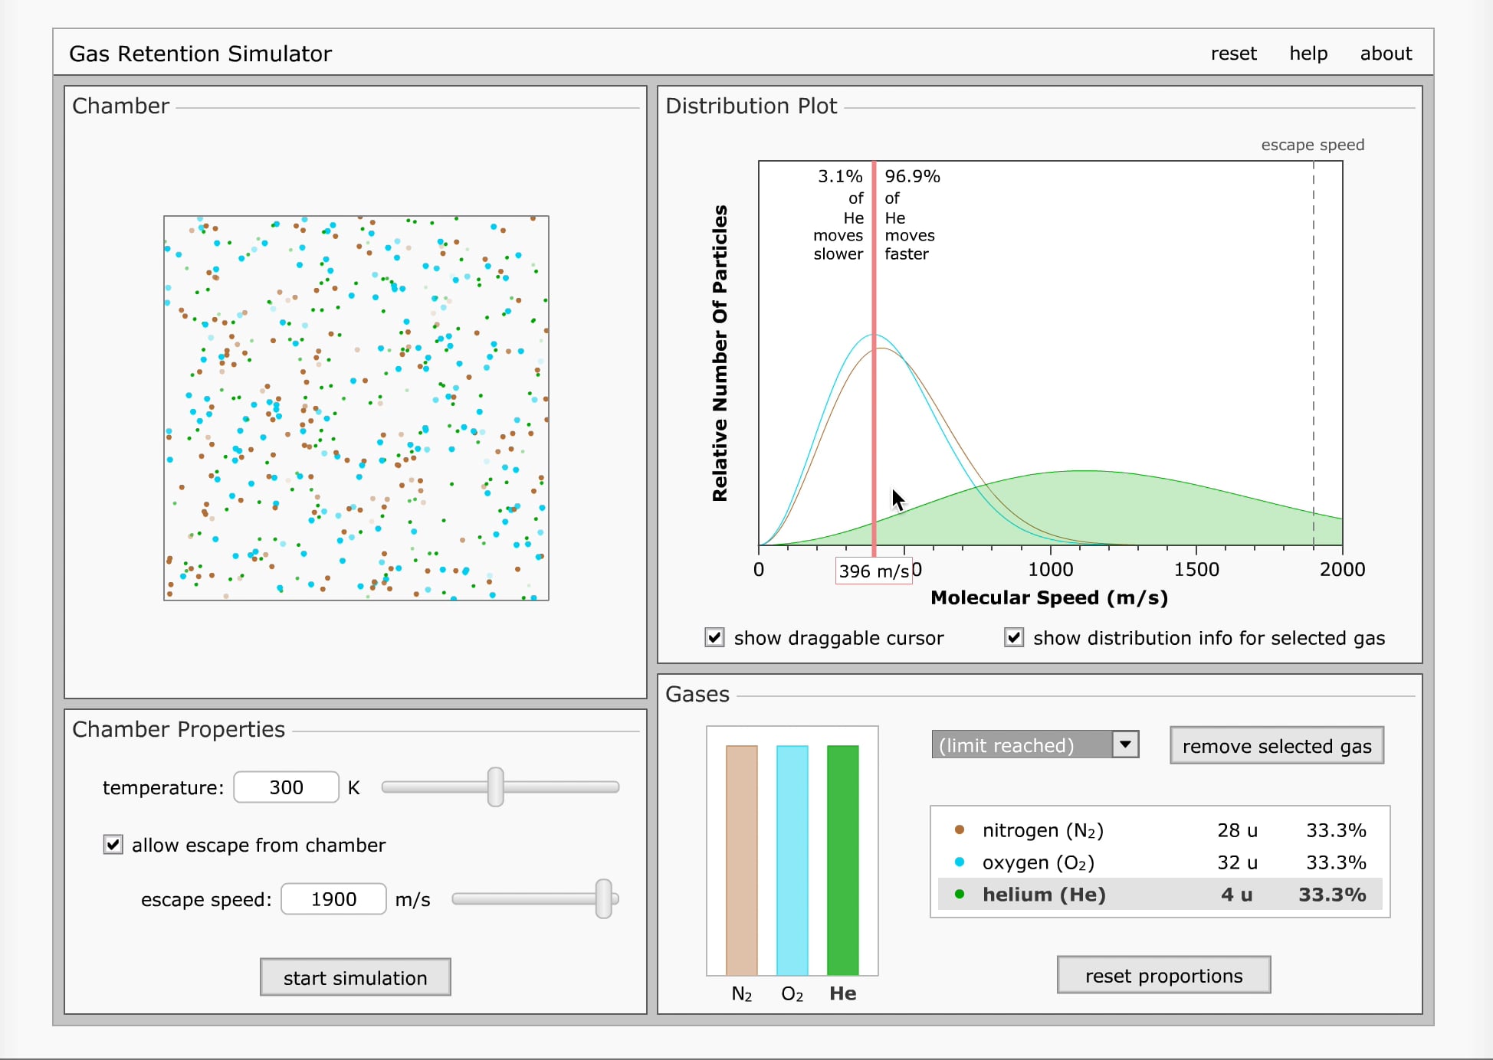
Task: Select the cyan O2 proportion bar
Action: [792, 859]
